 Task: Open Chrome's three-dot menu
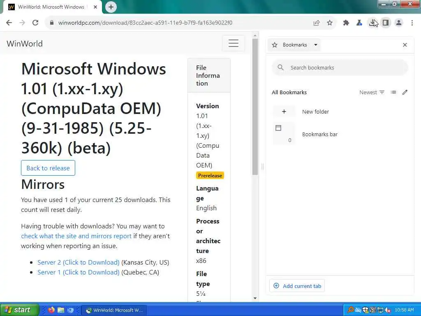tap(412, 23)
